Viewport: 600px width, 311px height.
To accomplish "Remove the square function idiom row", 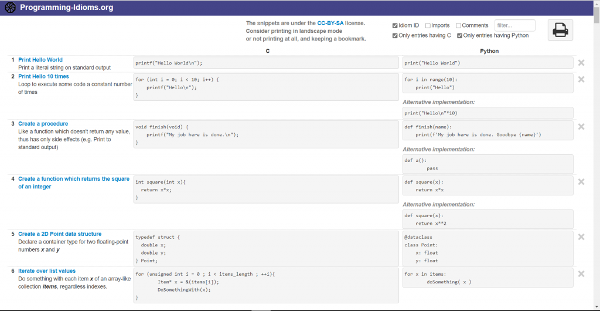I will pos(581,182).
